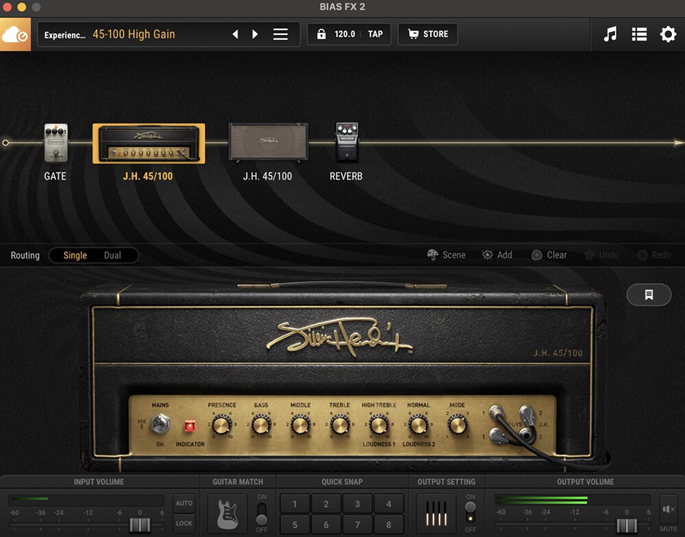685x537 pixels.
Task: Select the REVERB pedal in signal chain
Action: [x=347, y=142]
